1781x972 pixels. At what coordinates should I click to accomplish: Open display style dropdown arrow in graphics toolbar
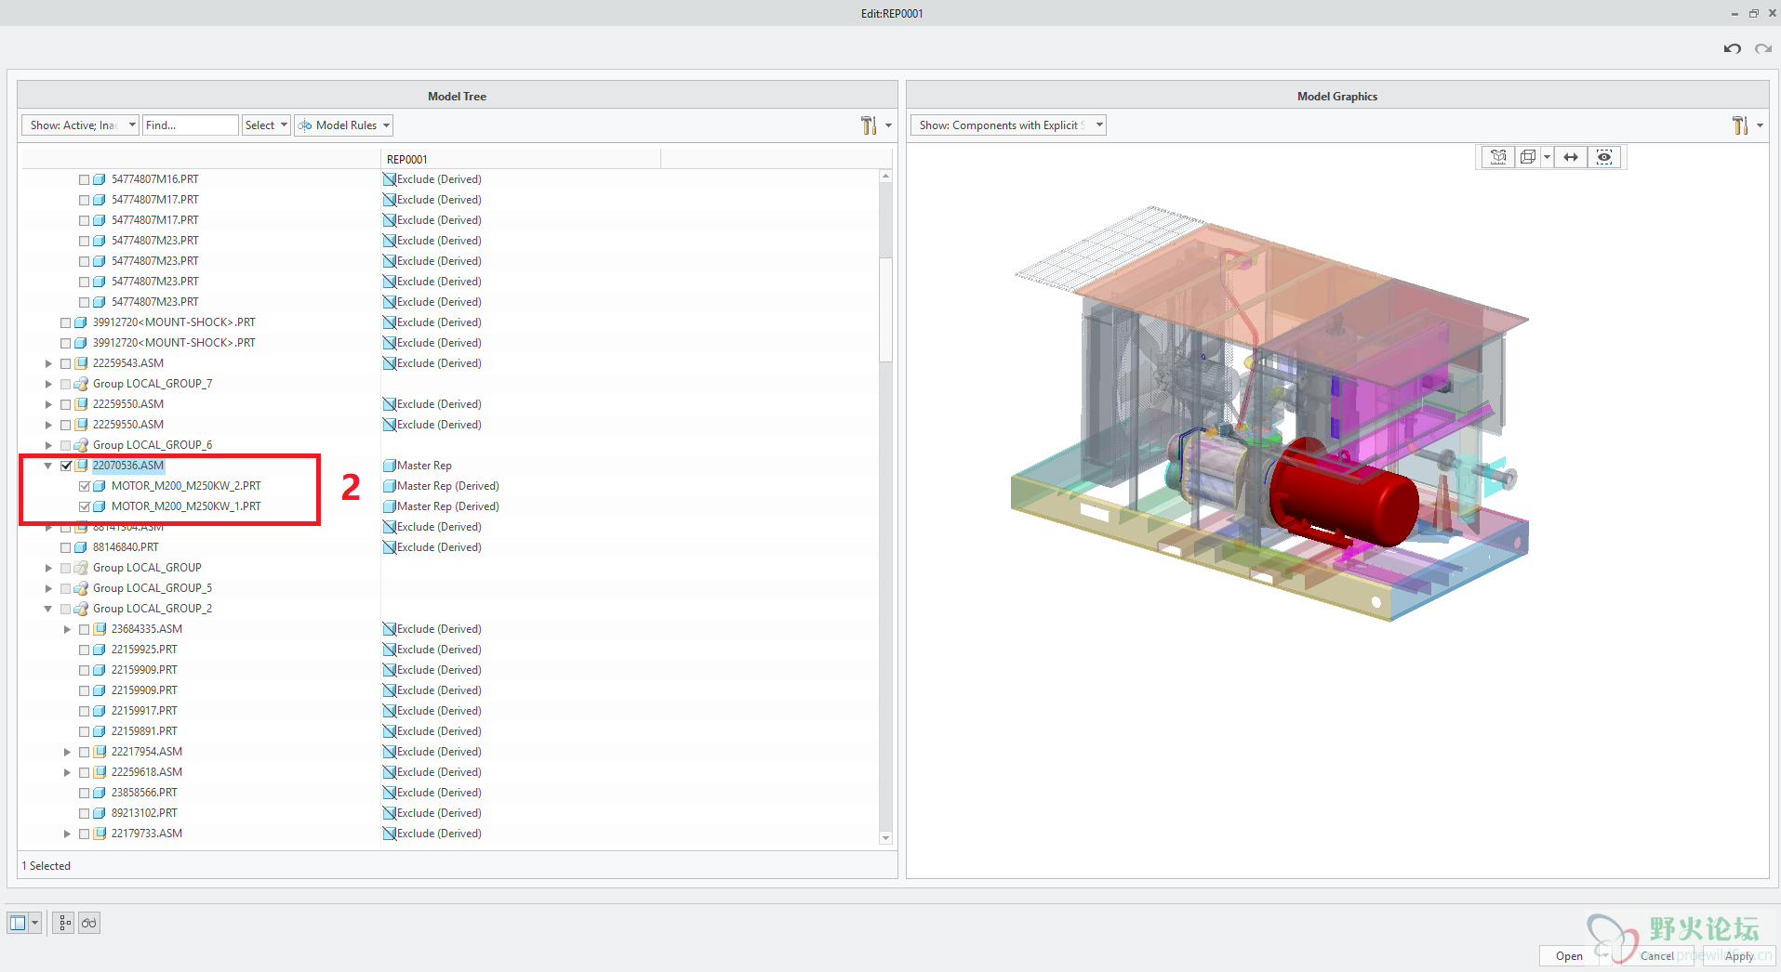click(1547, 157)
